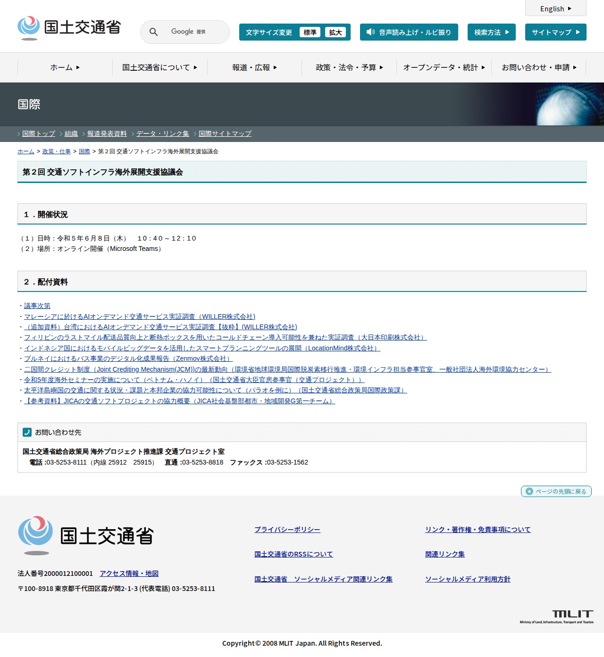The height and width of the screenshot is (657, 604).
Task: Click 音声読み上げ・ルビ振り button
Action: point(409,32)
